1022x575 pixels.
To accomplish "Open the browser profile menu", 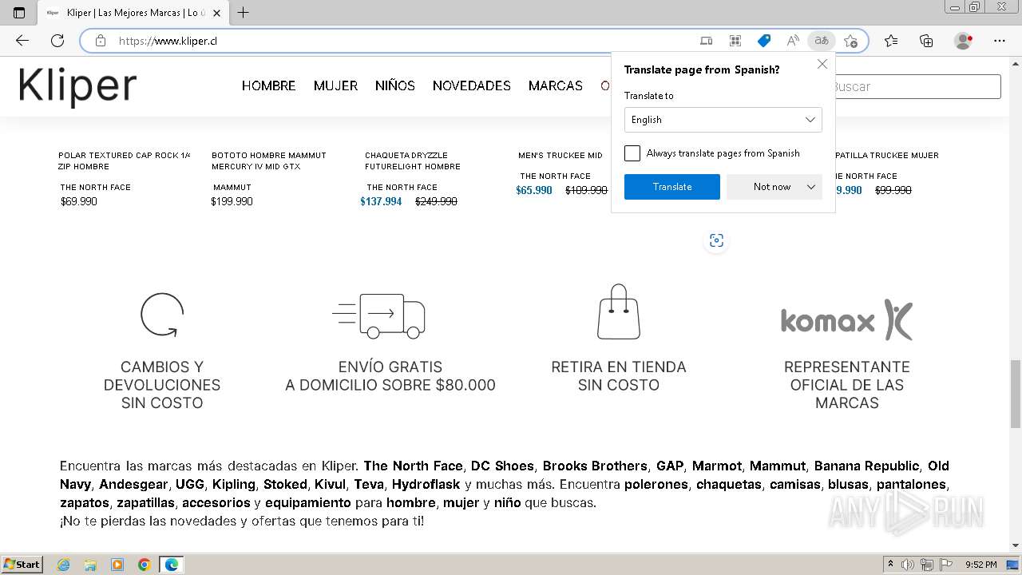I will 964,41.
